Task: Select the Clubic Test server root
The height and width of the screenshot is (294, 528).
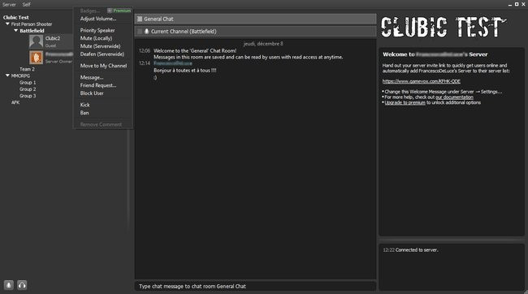Action: click(x=15, y=17)
